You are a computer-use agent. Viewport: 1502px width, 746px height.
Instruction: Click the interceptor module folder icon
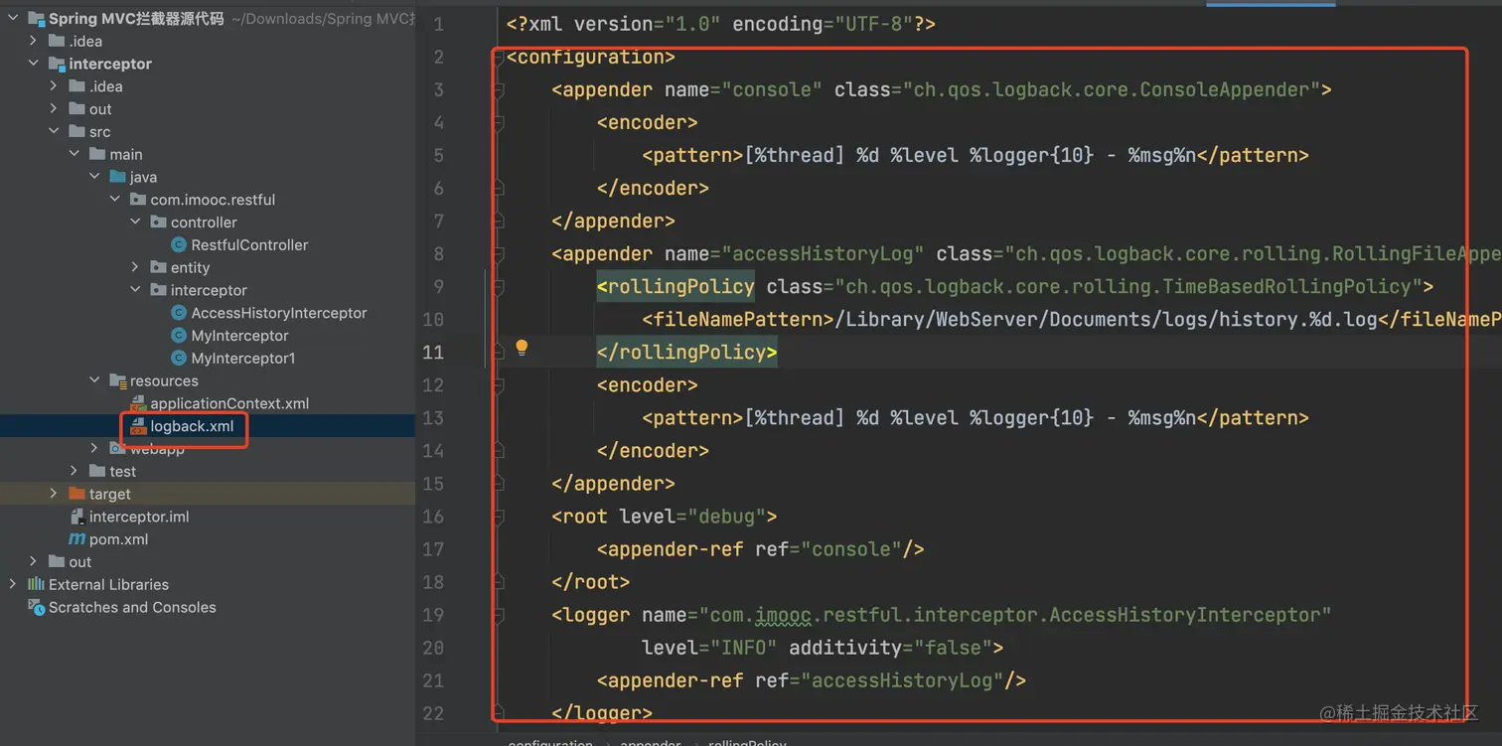coord(56,64)
